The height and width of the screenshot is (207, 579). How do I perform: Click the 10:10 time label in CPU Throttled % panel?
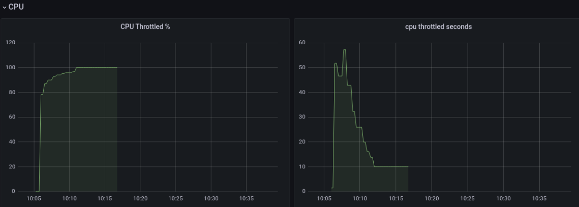70,198
